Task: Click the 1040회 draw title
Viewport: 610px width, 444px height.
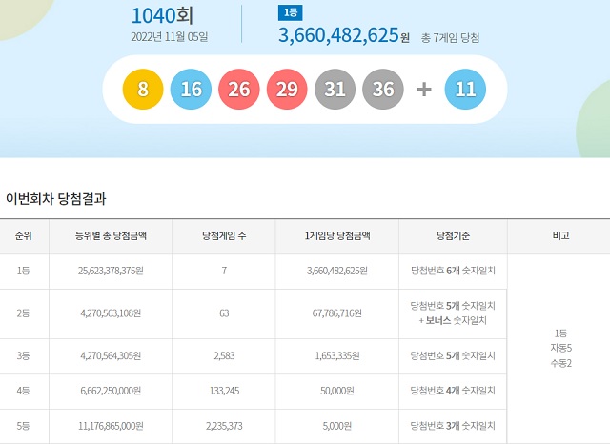Action: (162, 16)
